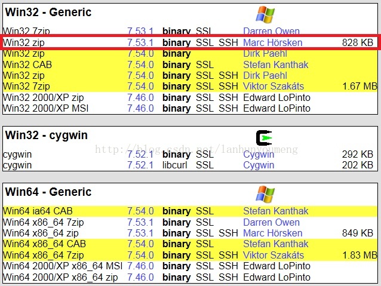Open Viktor Szakáts link in Win32 7zip row

274,86
